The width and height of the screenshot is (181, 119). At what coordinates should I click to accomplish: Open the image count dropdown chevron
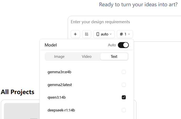tap(129, 34)
